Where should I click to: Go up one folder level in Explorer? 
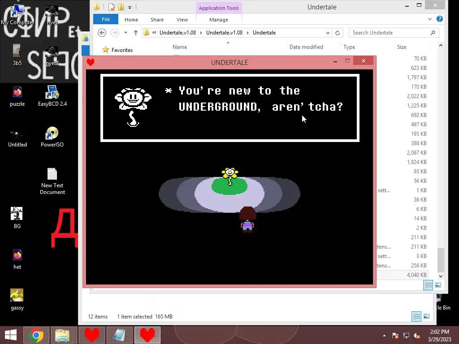[135, 33]
